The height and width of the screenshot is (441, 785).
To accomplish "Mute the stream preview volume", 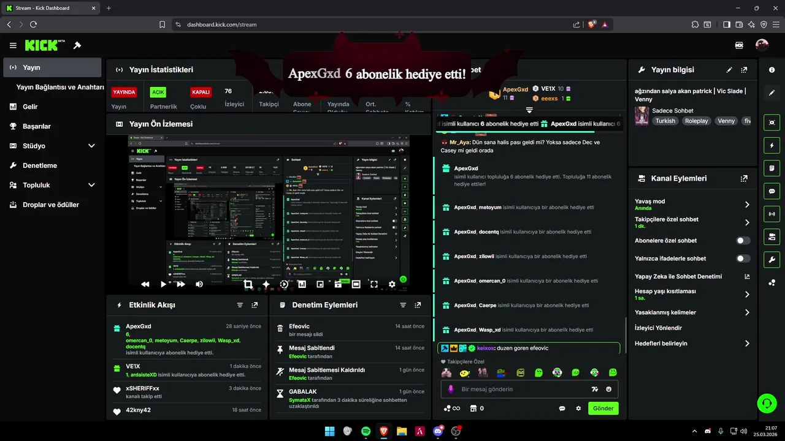I will pyautogui.click(x=199, y=284).
